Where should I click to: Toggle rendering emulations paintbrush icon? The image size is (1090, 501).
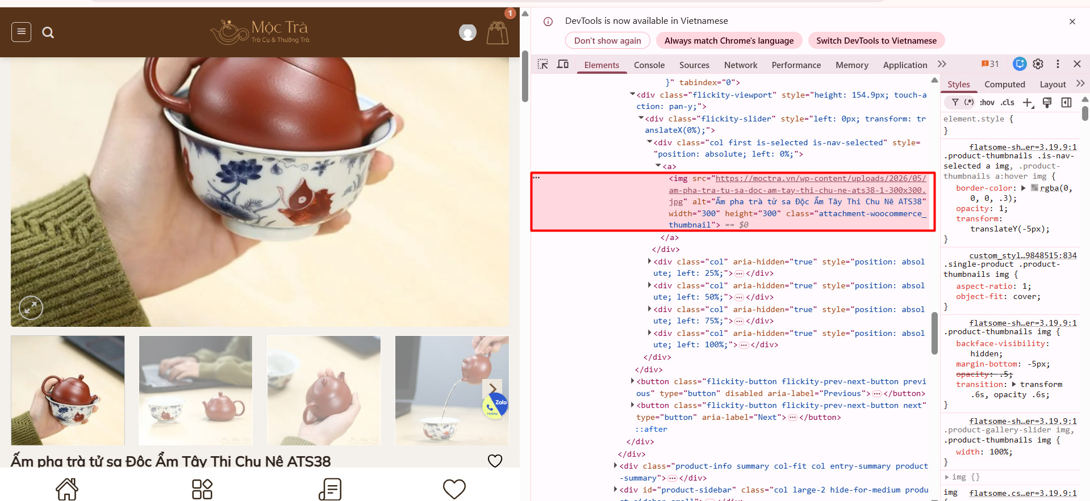click(1047, 102)
